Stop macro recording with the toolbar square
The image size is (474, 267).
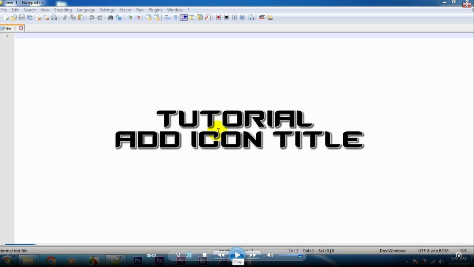[x=227, y=17]
